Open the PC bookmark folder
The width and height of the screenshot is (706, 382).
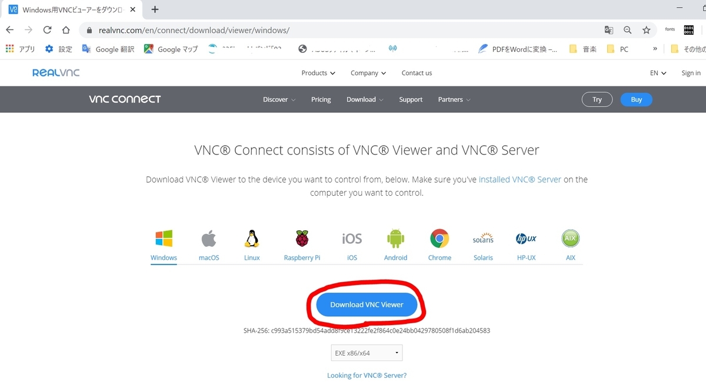618,49
